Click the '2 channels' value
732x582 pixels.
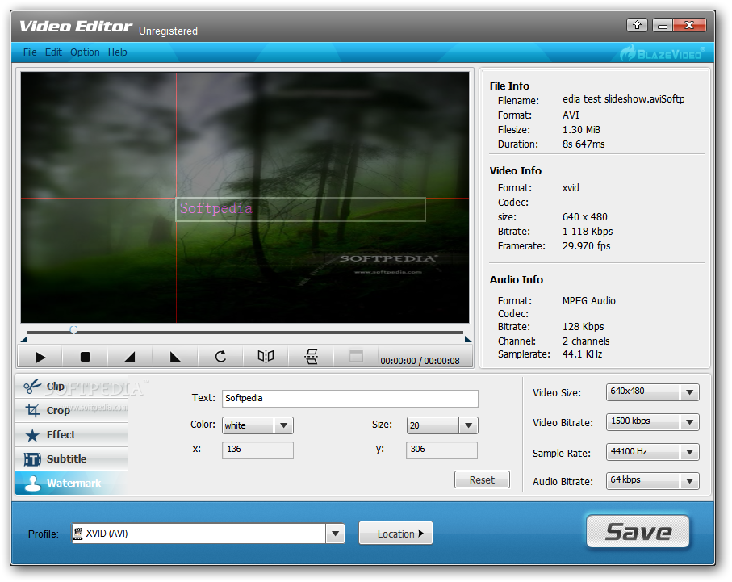coord(586,341)
